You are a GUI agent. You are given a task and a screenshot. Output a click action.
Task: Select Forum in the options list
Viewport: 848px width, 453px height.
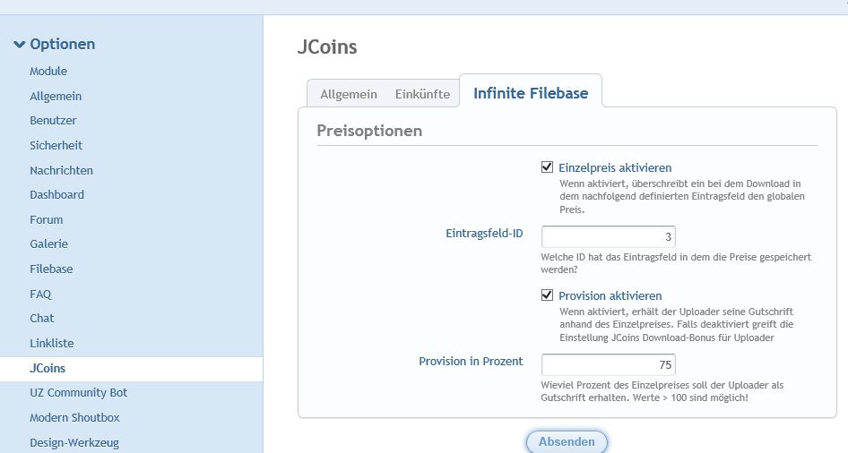(x=47, y=219)
